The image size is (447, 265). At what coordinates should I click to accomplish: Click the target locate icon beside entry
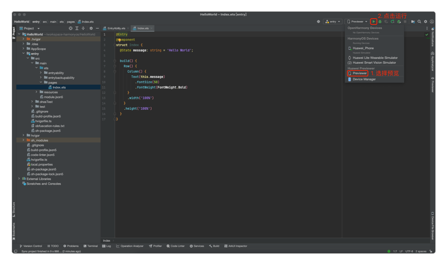pyautogui.click(x=318, y=22)
